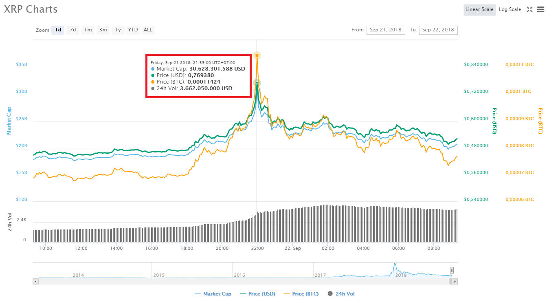Viewport: 549px width, 300px height.
Task: Click the $35B market cap label
Action: [21, 64]
